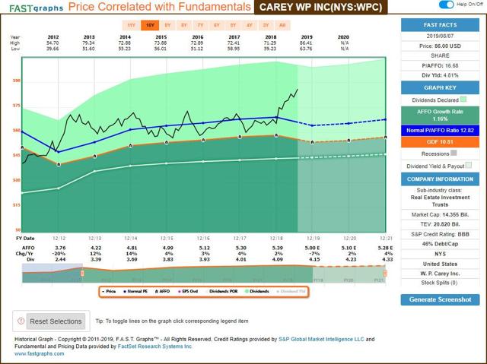Click the 'Price Correlated with Fundamentals' heading
This screenshot has width=487, height=364.
[x=159, y=7]
